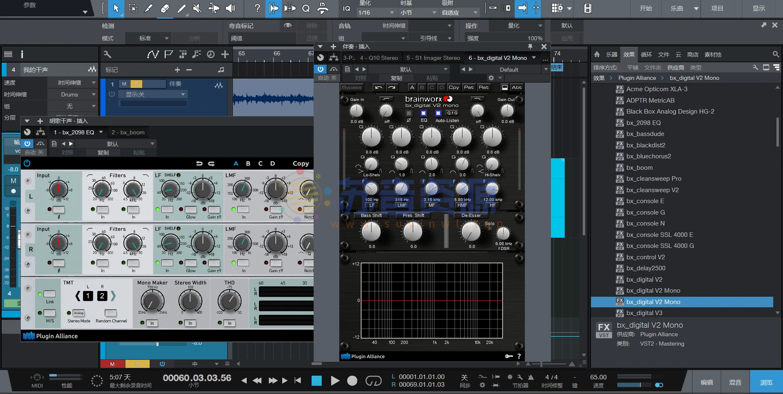Switch to the 5 - S1 Imager Stereo tab

pyautogui.click(x=433, y=58)
